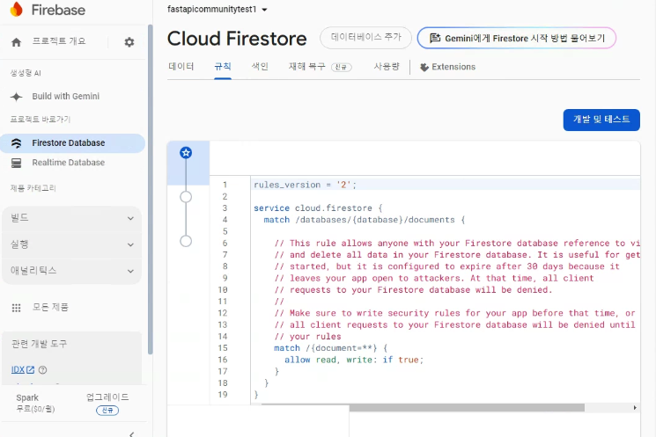Screen dimensions: 656x437
Task: Open the fastapicommunitytest1 project dropdown
Action: point(217,9)
